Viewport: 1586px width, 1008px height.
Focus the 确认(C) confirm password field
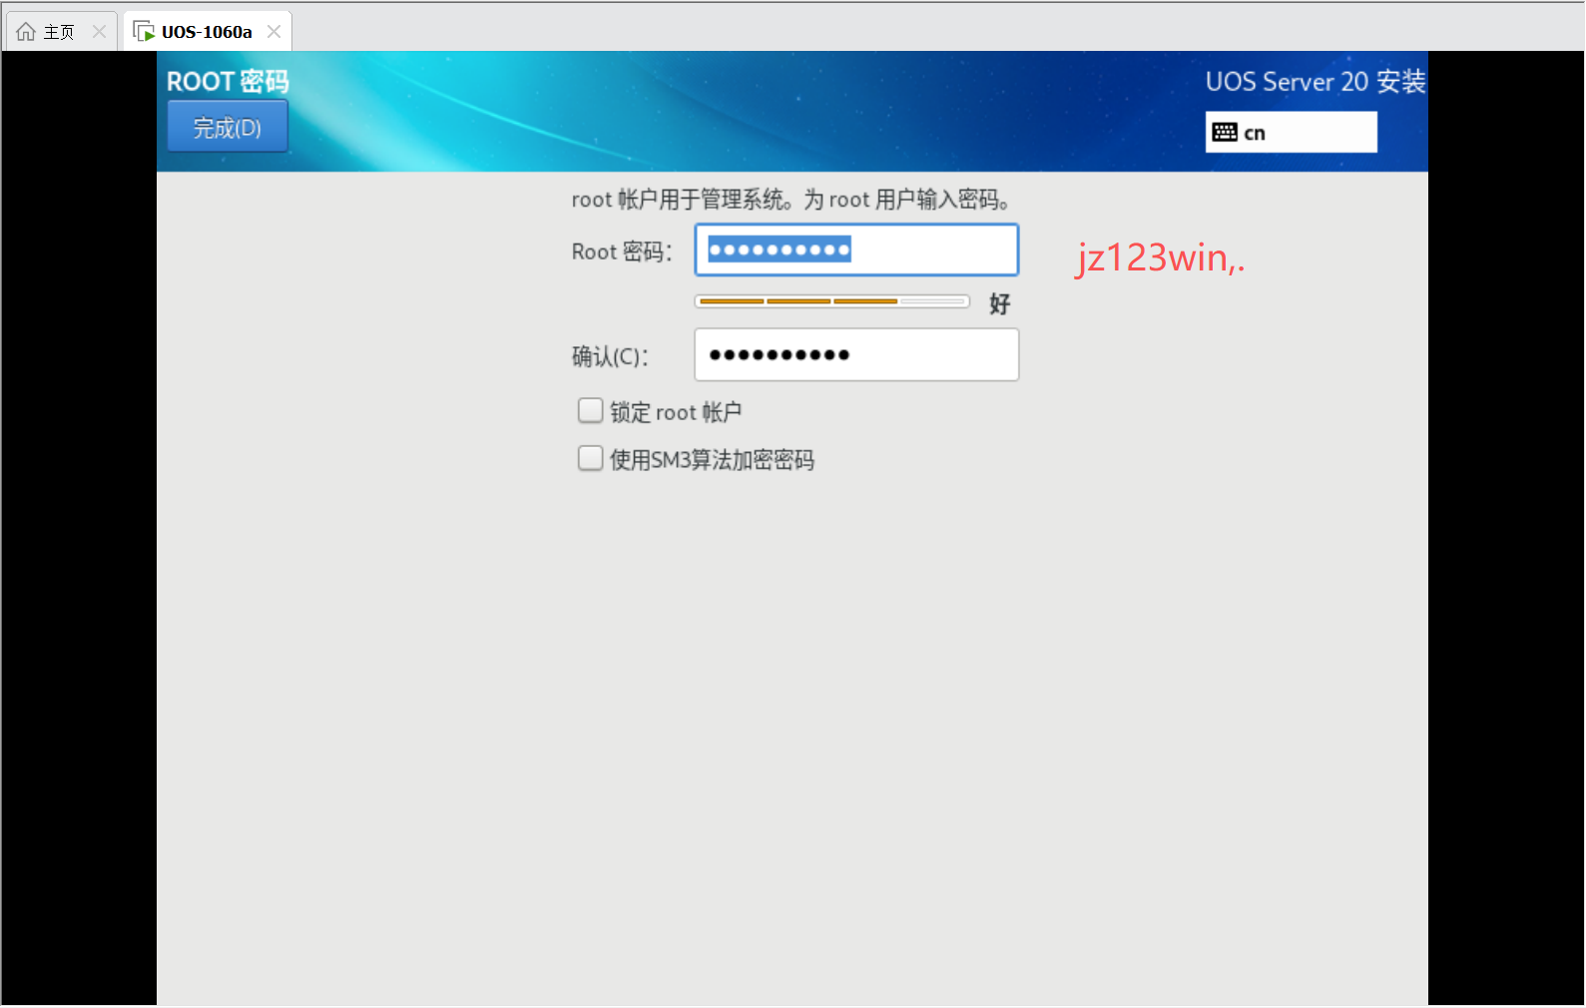tap(856, 354)
